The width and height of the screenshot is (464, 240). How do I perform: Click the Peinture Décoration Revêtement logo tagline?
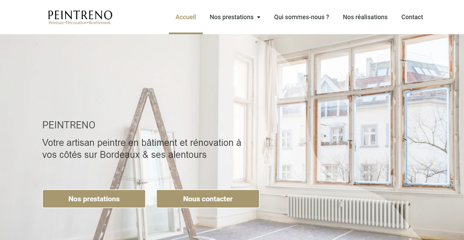coord(80,23)
